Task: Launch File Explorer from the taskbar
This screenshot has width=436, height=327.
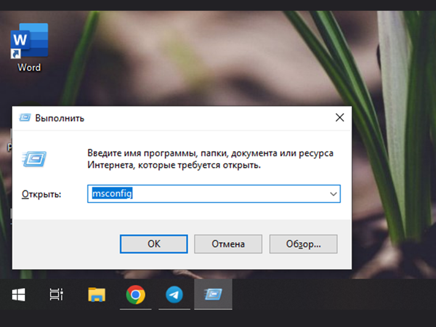Action: 97,294
